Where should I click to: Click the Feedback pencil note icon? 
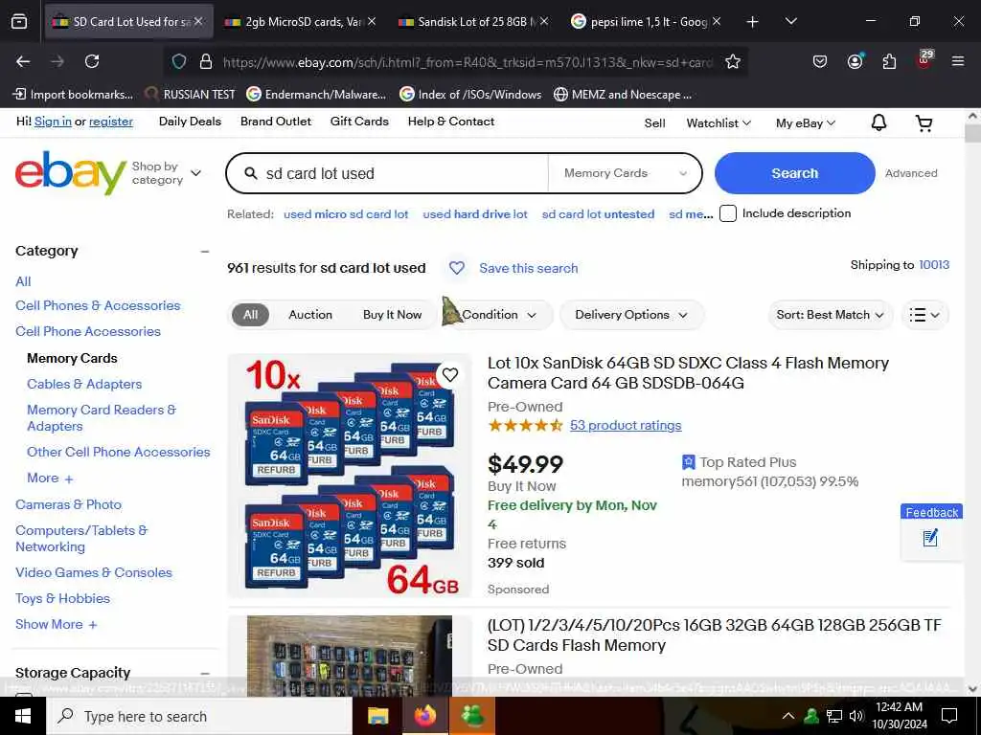(930, 538)
